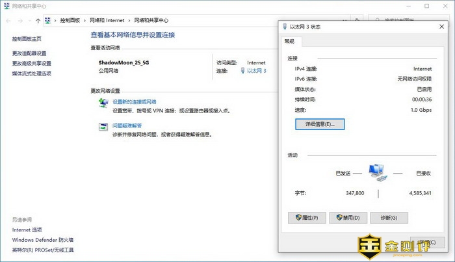
Task: Open the 以太网 3 connection link
Action: (257, 71)
